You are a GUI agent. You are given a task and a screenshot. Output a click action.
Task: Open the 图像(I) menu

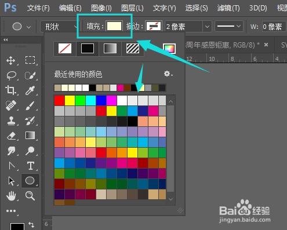(101, 8)
